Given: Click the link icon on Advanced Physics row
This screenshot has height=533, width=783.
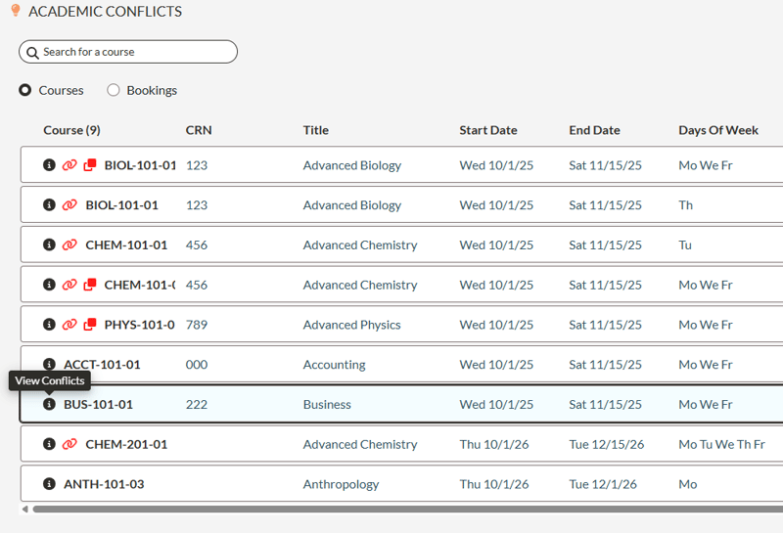Looking at the screenshot, I should pyautogui.click(x=69, y=325).
